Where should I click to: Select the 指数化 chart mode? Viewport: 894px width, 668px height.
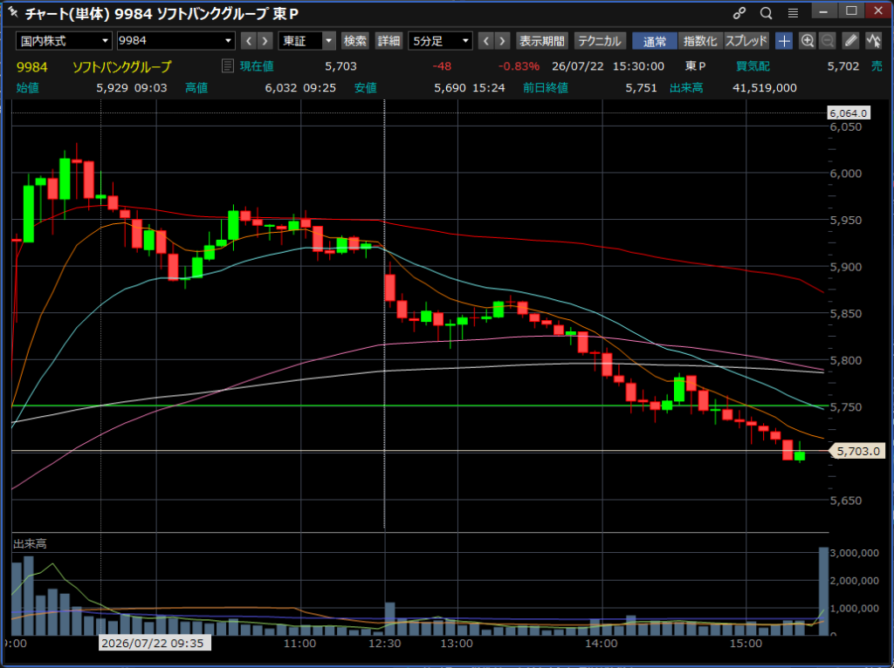tap(700, 41)
